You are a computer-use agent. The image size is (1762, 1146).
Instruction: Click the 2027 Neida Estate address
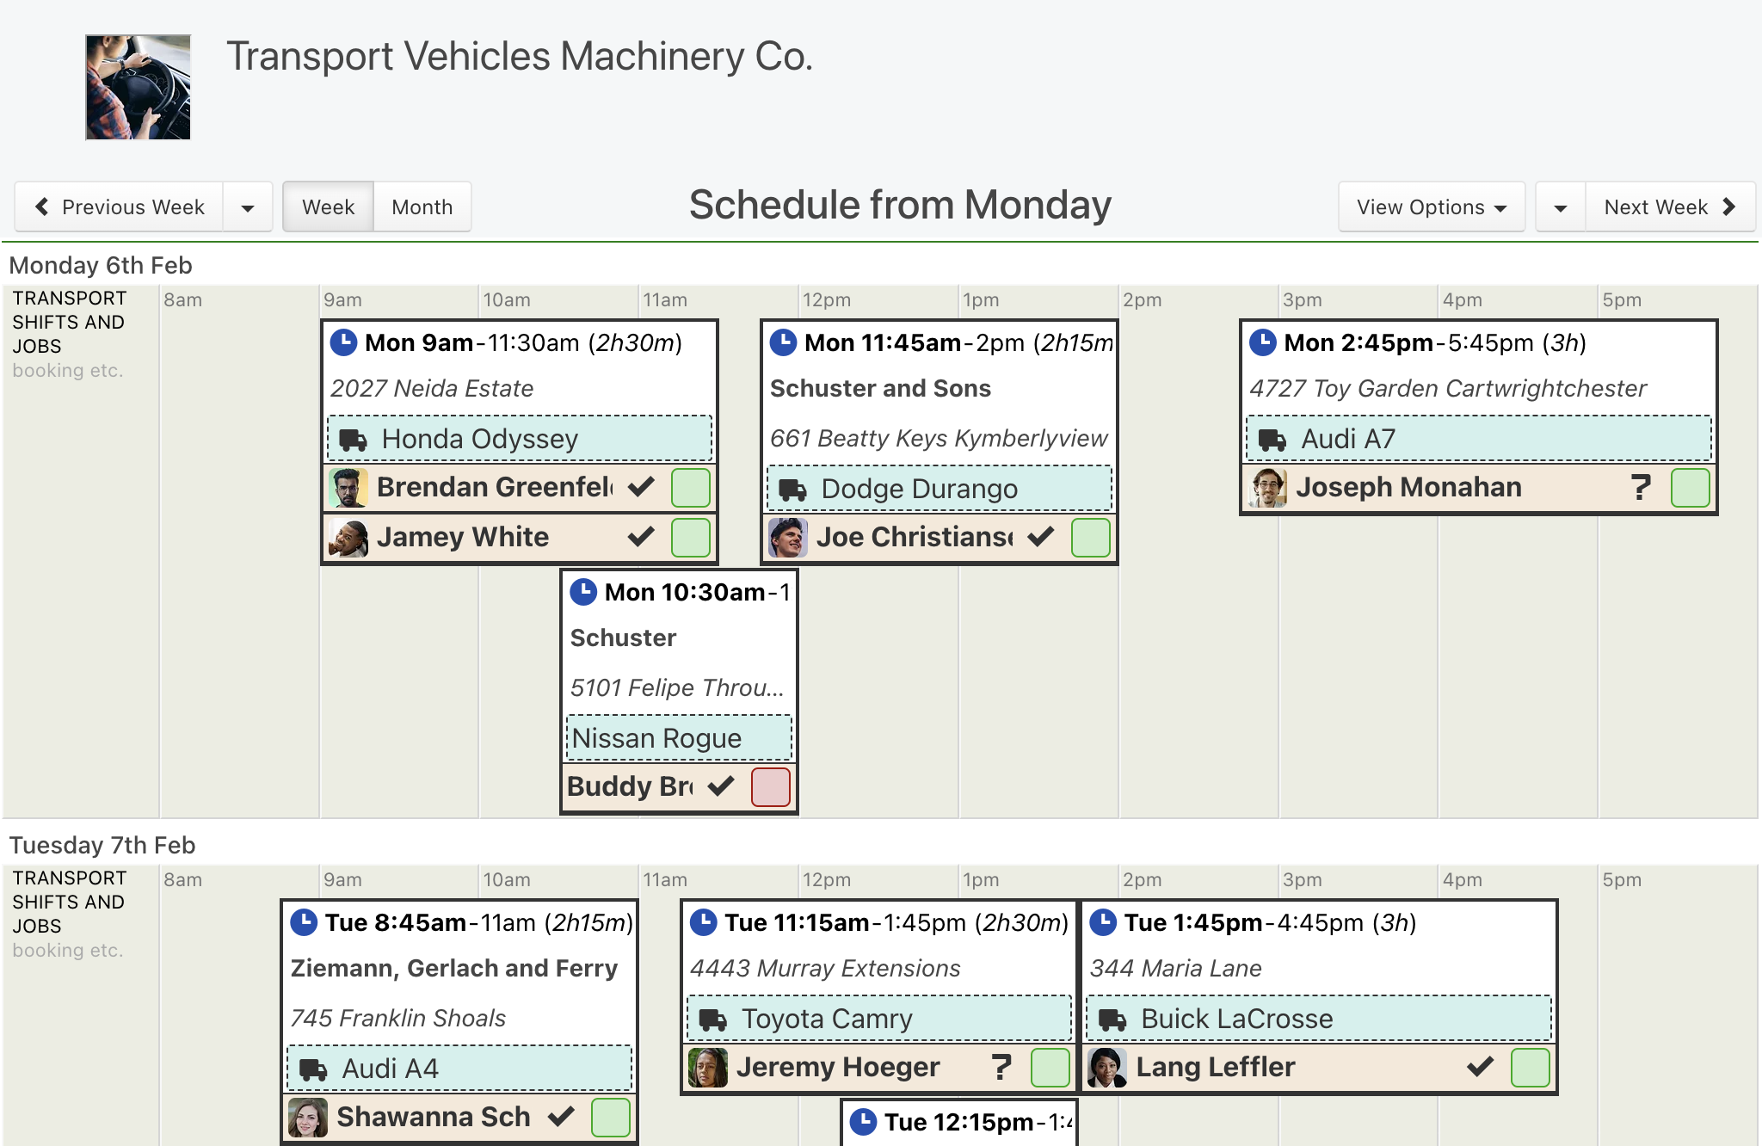432,389
